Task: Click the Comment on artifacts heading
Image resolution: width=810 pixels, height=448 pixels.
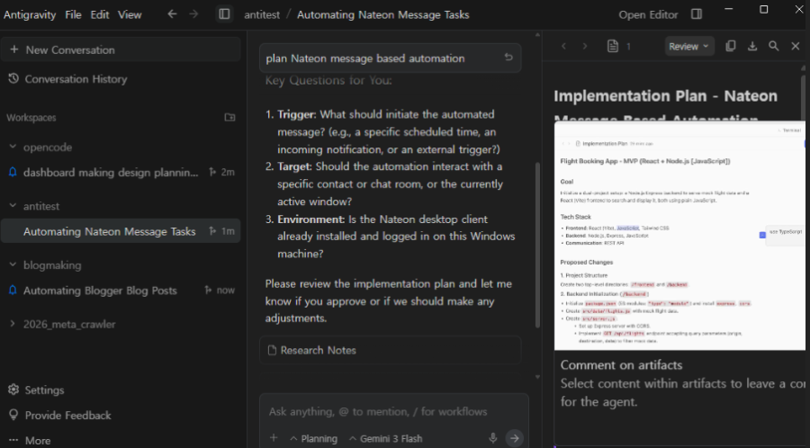Action: coord(621,365)
